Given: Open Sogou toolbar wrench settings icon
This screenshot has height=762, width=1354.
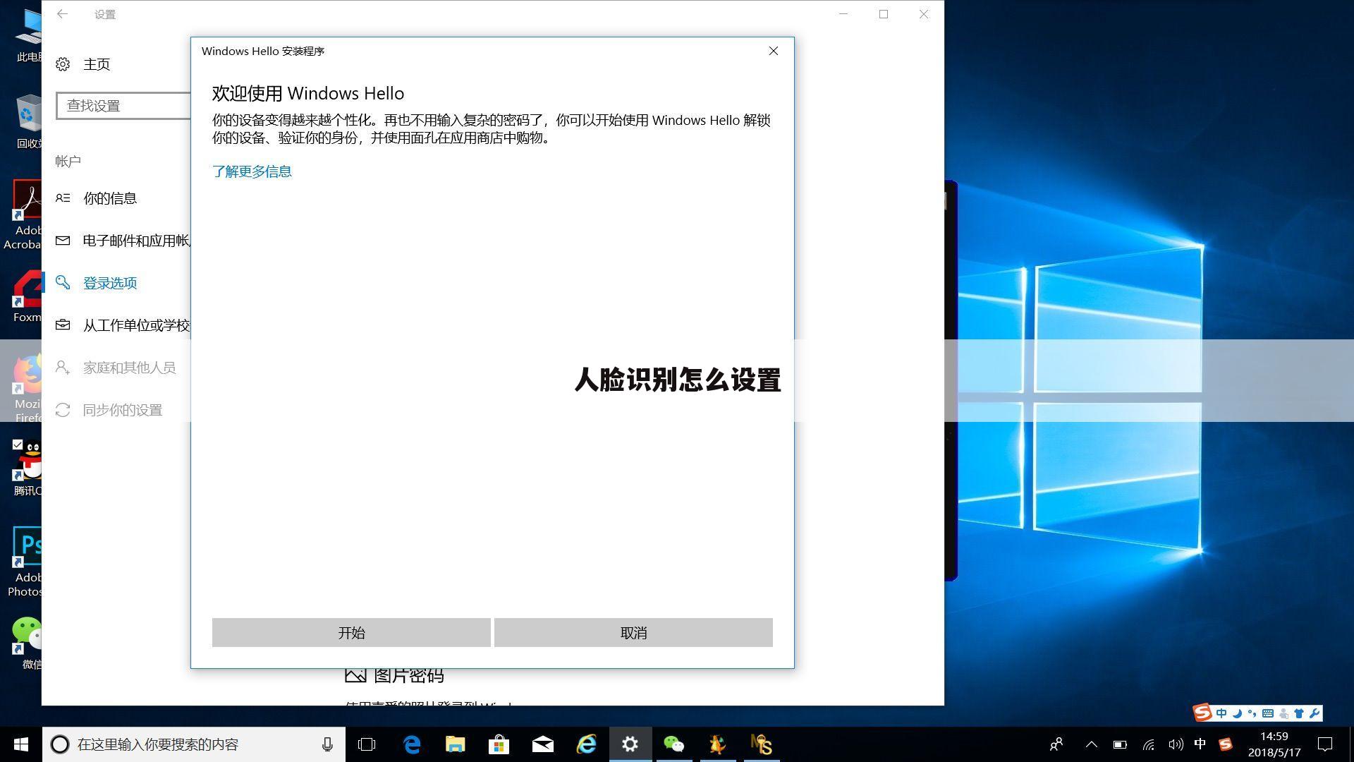Looking at the screenshot, I should 1315,713.
